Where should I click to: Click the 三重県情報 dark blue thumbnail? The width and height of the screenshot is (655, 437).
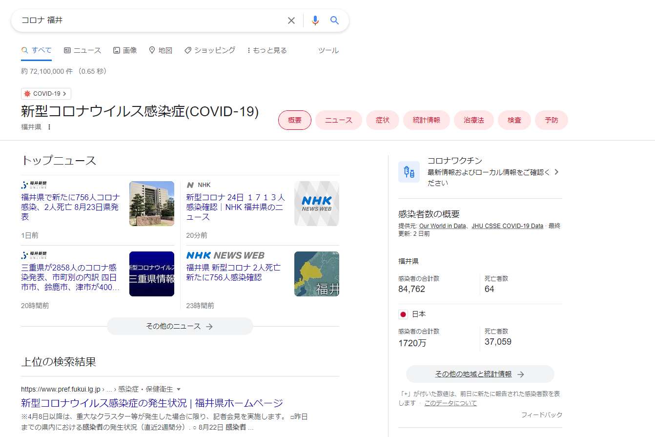(x=152, y=274)
